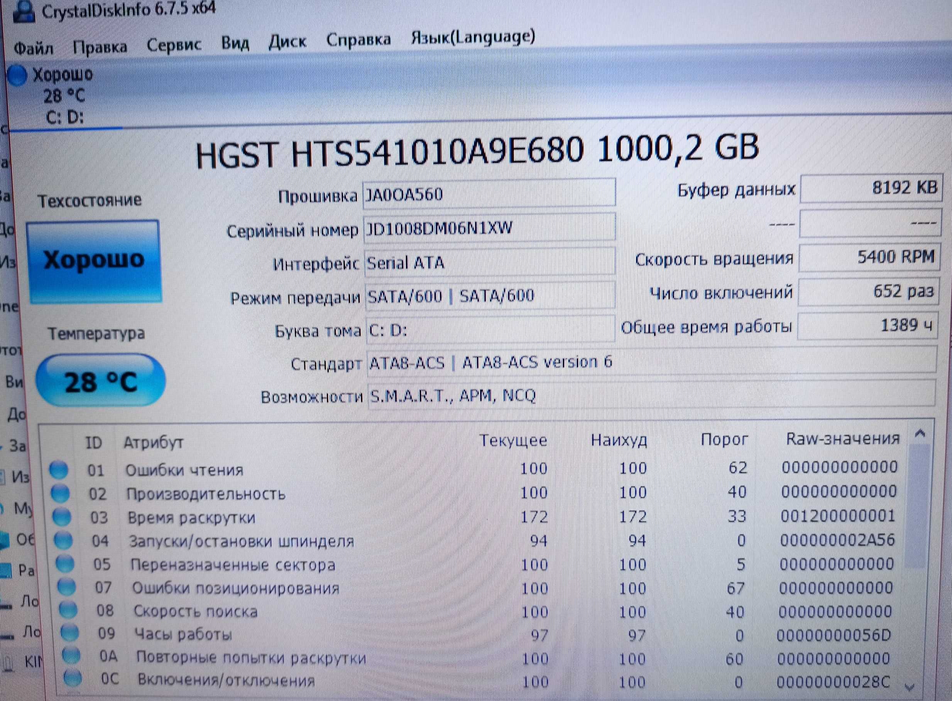Screen dimensions: 952x701
Task: Click the attribute list scroll up arrow
Action: pyautogui.click(x=920, y=434)
